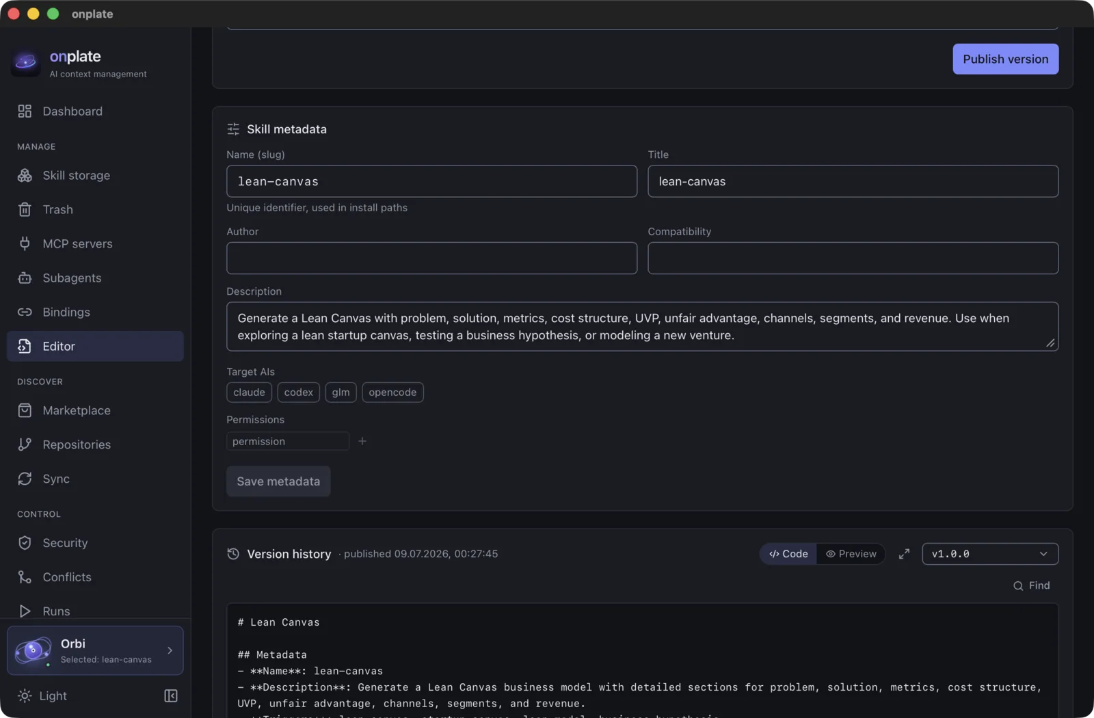This screenshot has width=1094, height=718.
Task: Click into the Description text area
Action: click(642, 327)
